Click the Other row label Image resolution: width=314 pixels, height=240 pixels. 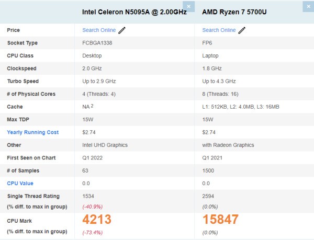tap(14, 145)
